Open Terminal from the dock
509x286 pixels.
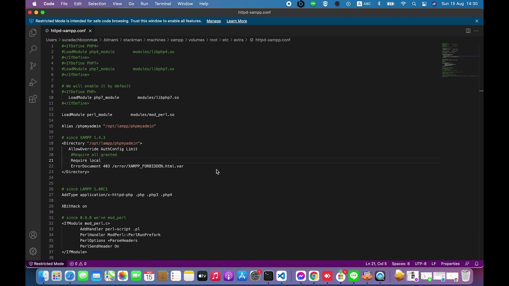click(x=268, y=276)
